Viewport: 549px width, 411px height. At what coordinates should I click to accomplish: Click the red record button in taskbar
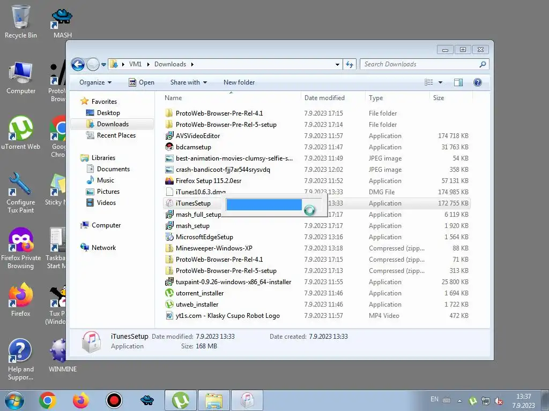coord(114,400)
